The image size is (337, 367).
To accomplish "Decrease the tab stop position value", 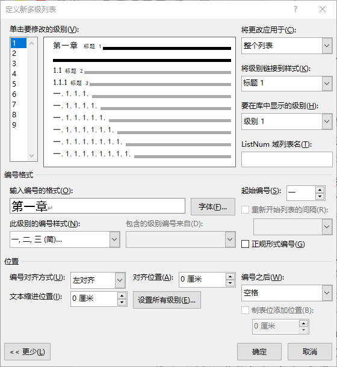I will tap(304, 330).
